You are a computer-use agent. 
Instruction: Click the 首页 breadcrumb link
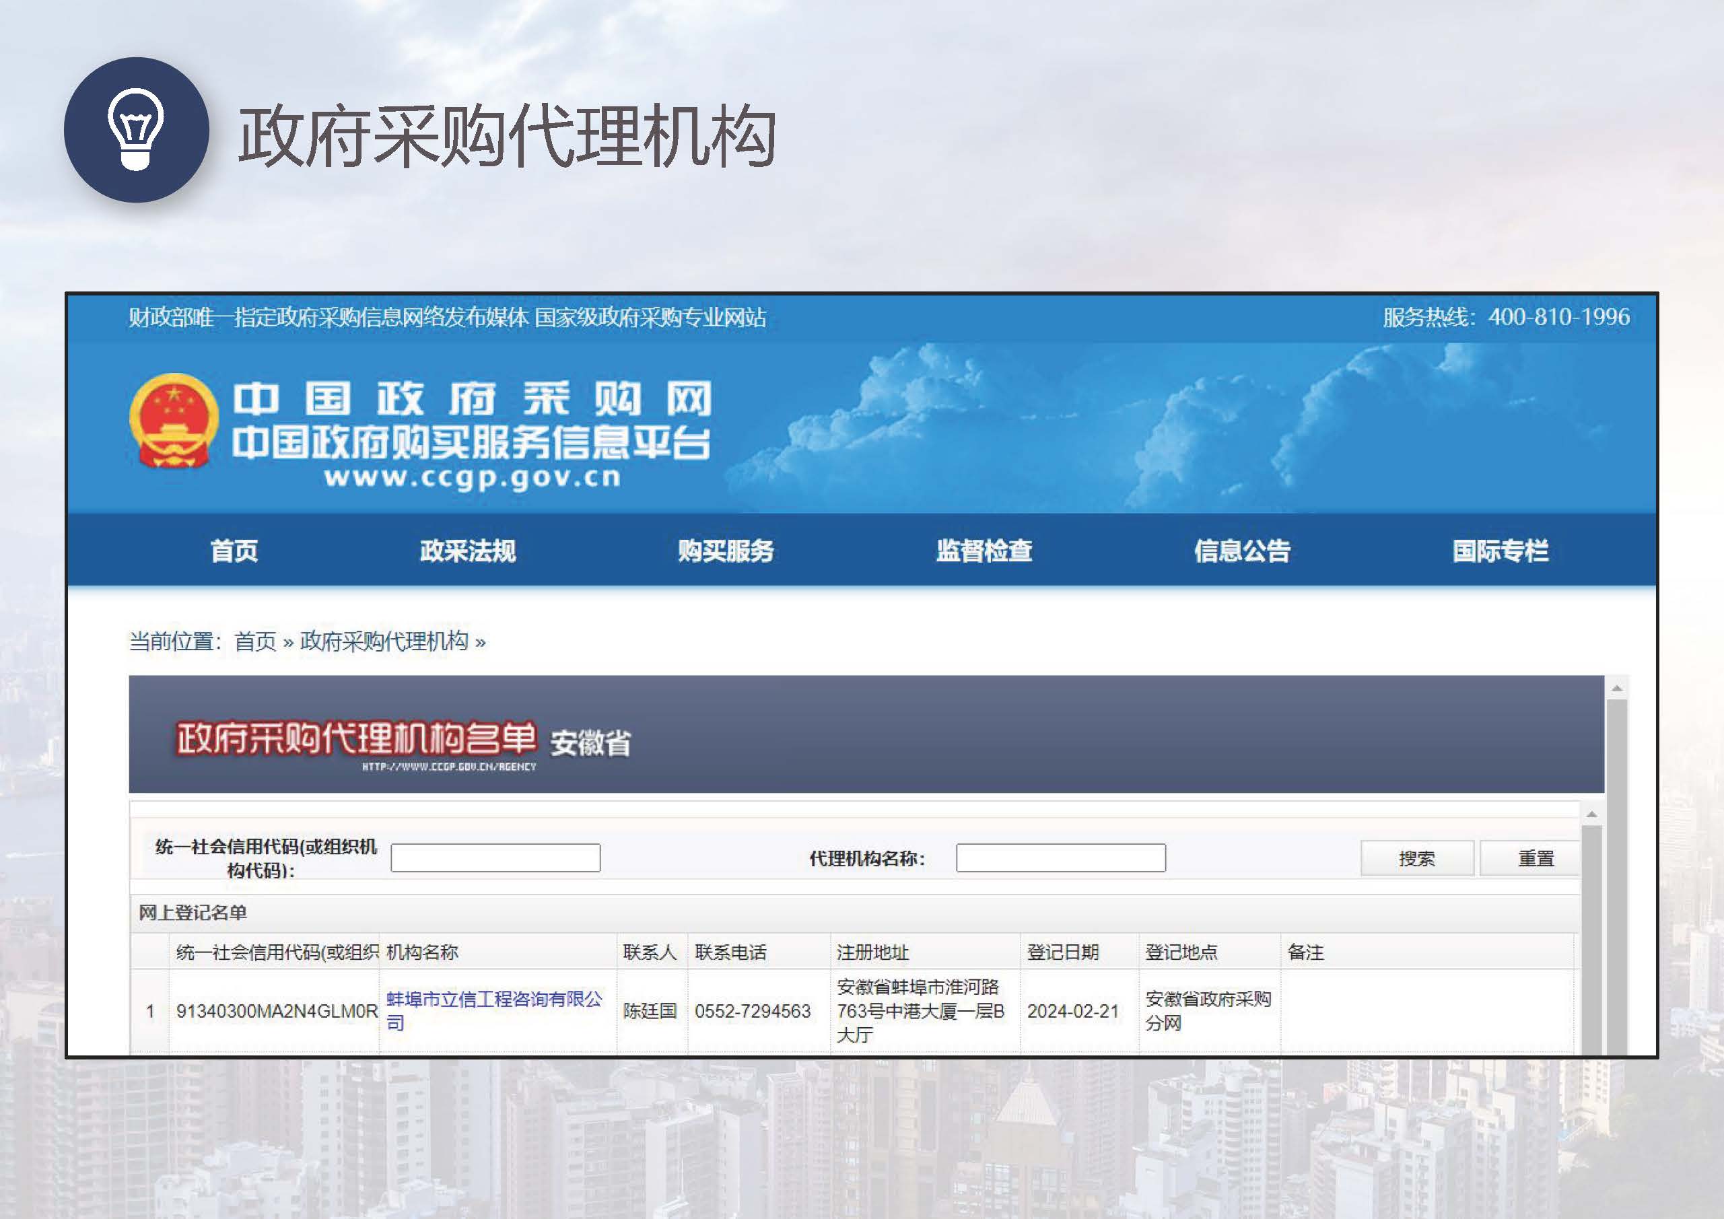pos(255,641)
